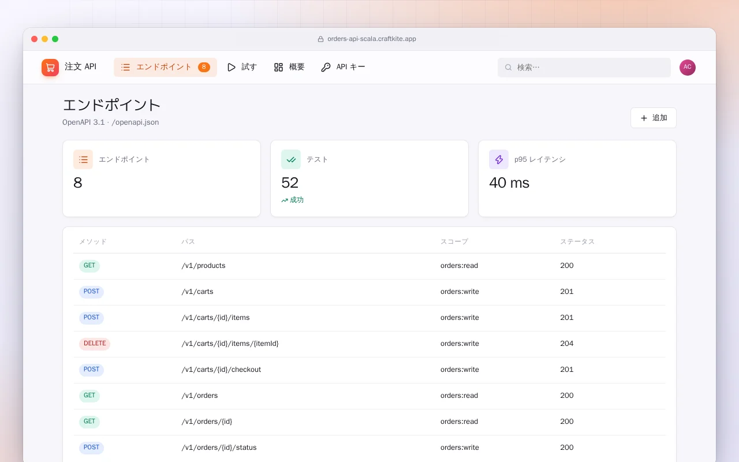Click the orange list icon in エンドポイント card

[83, 159]
